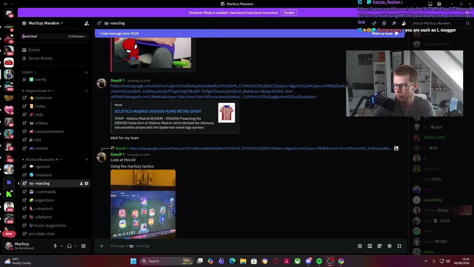
Task: Open the xlol channel
Action: tap(55, 140)
